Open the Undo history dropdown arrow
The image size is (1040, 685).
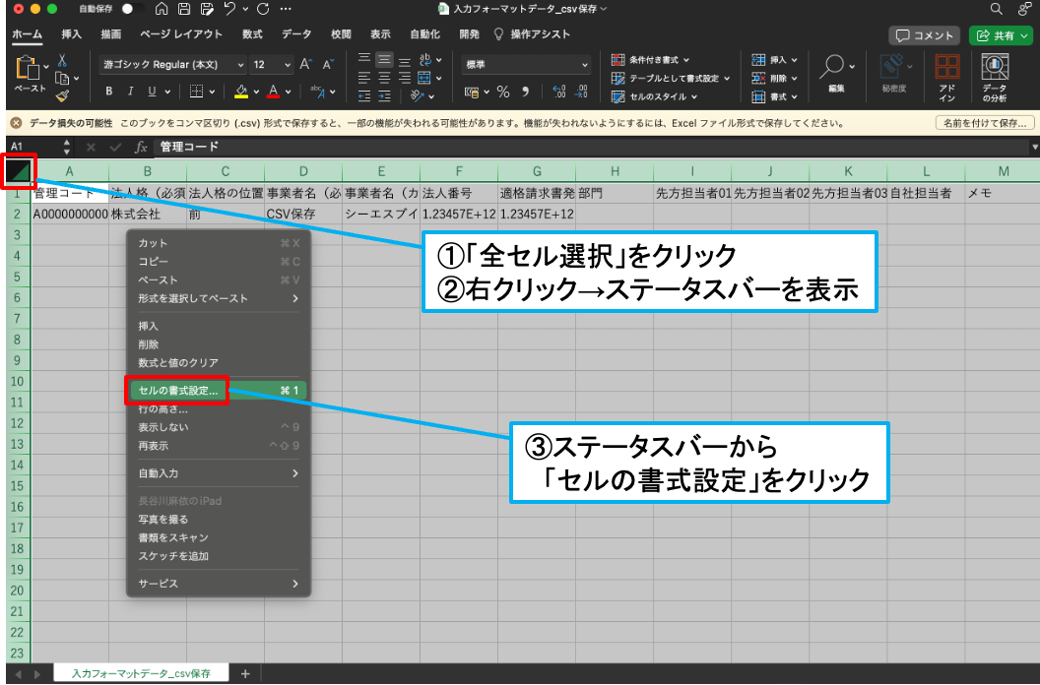245,9
